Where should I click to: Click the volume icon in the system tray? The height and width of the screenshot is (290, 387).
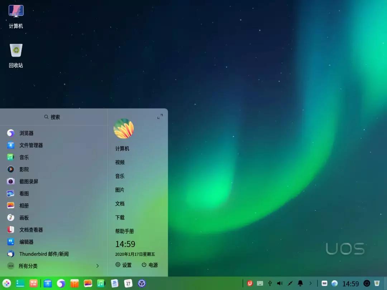coord(279,283)
